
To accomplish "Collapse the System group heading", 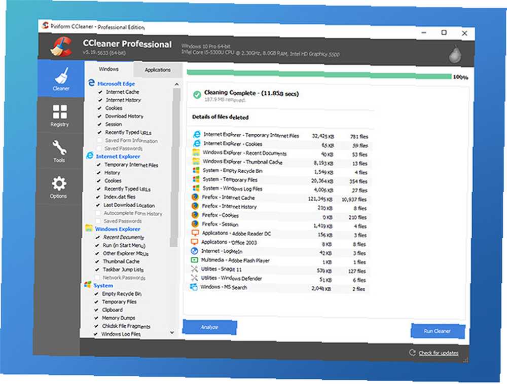I will point(103,286).
